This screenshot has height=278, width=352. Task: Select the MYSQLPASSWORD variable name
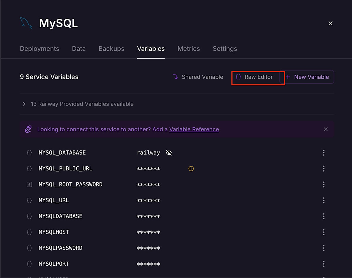pyautogui.click(x=60, y=248)
